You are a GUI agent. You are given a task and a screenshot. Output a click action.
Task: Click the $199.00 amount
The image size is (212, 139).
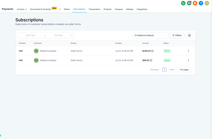coord(146,51)
